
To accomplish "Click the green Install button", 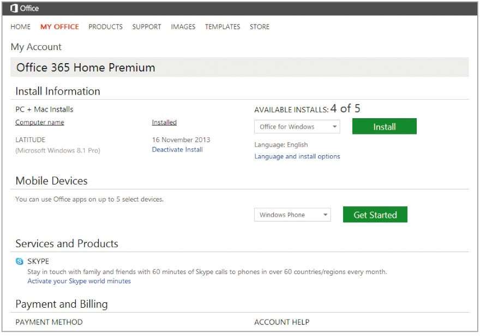I will point(385,126).
